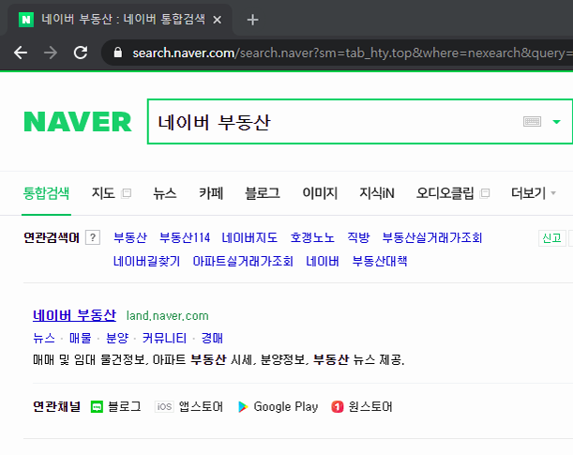The height and width of the screenshot is (455, 573).
Task: Click the new-window icon beside 지도
Action: [x=126, y=193]
